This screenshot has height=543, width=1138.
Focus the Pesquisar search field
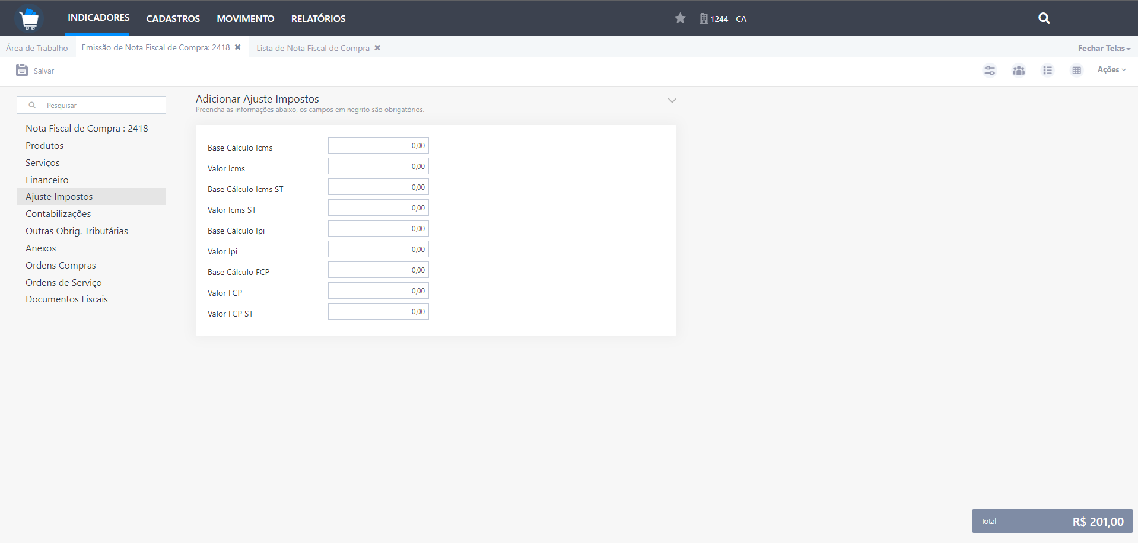coord(91,105)
